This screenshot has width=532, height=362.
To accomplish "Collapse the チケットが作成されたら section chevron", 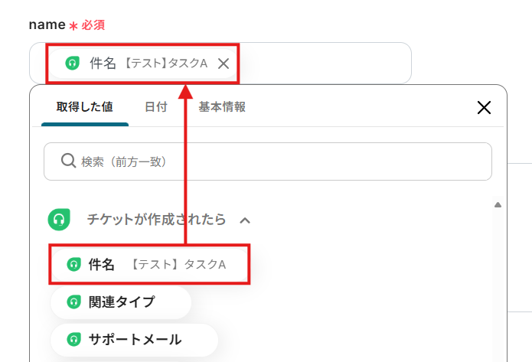I will [245, 220].
